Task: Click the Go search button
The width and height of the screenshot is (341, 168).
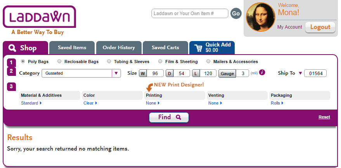Action: click(236, 14)
